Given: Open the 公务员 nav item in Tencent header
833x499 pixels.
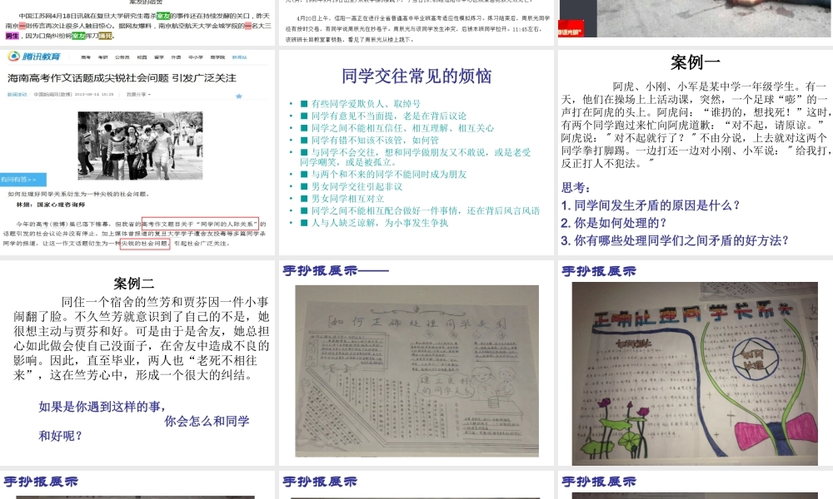Looking at the screenshot, I should click(122, 57).
